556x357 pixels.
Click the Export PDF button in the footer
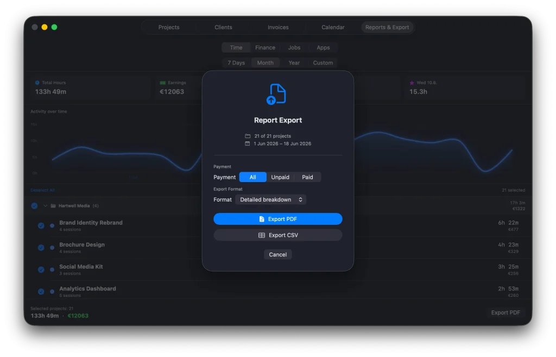[x=506, y=313]
